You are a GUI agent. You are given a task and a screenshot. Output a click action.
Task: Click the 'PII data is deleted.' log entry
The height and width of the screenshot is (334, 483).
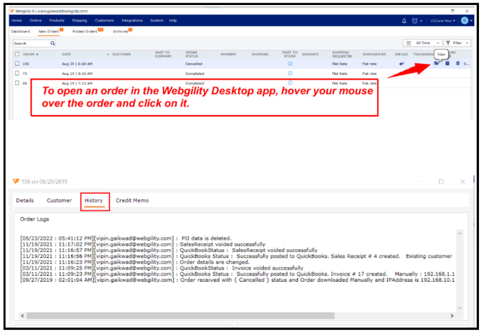click(206, 239)
